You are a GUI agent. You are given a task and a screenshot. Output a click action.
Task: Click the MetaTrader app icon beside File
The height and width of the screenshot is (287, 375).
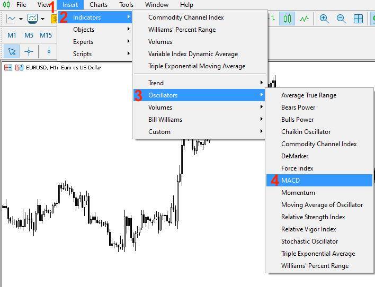[6, 5]
